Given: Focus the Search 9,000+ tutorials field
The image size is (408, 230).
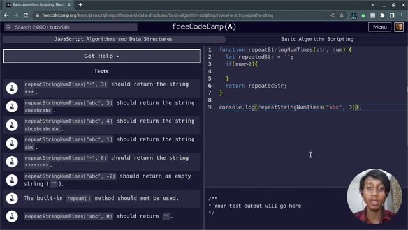Looking at the screenshot, I should coord(71,27).
